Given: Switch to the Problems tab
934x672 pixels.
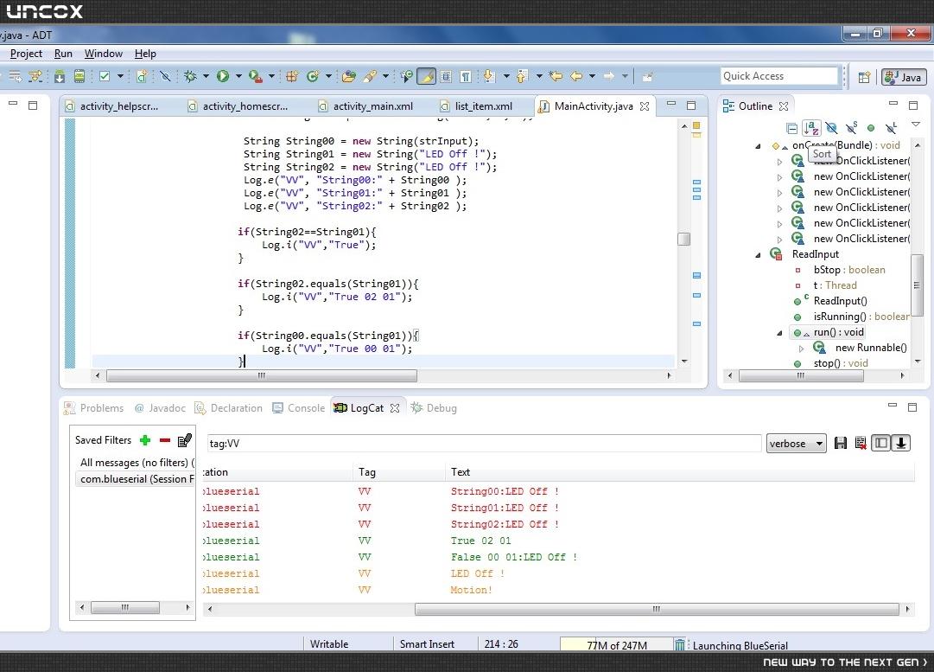Looking at the screenshot, I should [x=94, y=408].
